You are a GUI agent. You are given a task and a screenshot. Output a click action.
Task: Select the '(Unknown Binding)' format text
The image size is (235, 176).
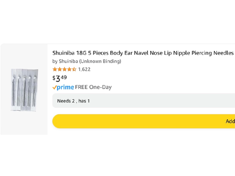pos(100,61)
